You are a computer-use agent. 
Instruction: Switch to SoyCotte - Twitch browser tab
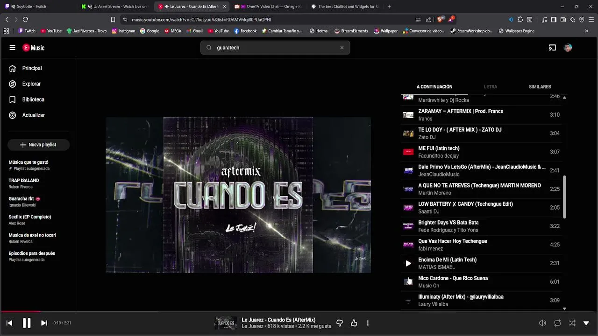[x=38, y=7]
